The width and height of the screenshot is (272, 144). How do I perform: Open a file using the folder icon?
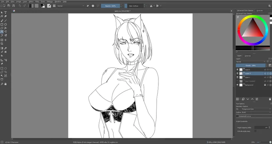(9, 6)
